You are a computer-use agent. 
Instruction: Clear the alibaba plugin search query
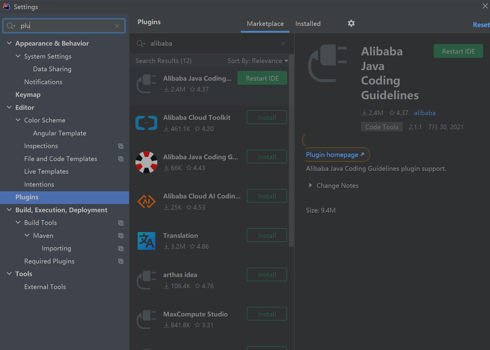283,44
